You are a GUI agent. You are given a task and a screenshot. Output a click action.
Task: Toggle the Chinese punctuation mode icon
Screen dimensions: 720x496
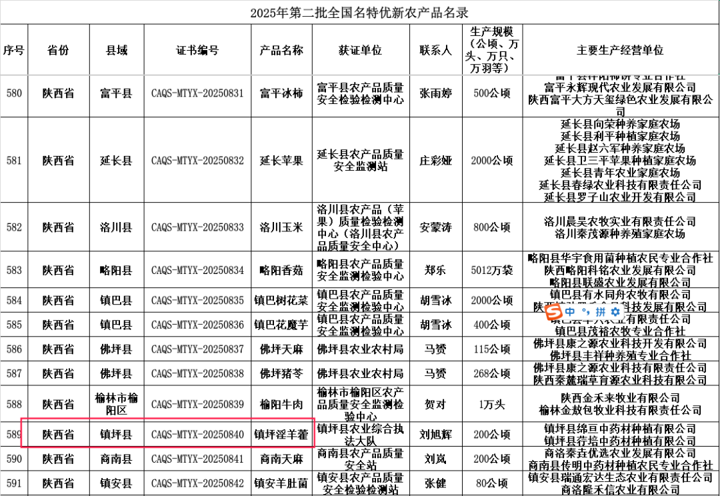585,312
